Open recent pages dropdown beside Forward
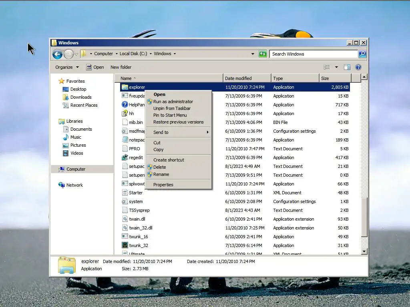The image size is (410, 307). click(x=76, y=54)
